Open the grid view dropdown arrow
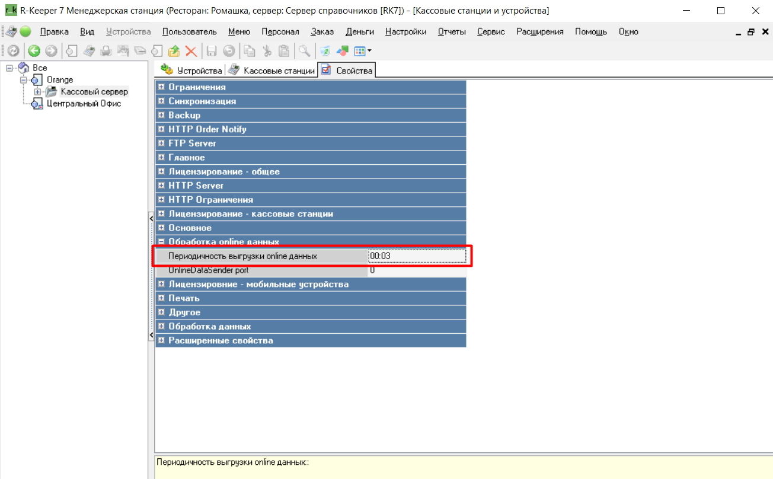773x479 pixels. pyautogui.click(x=369, y=51)
